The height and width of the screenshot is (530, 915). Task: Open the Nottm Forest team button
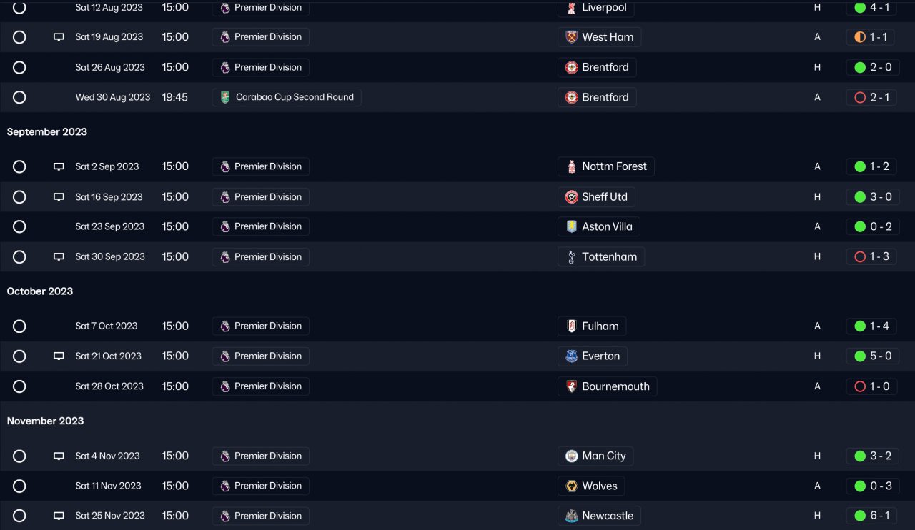tap(605, 166)
